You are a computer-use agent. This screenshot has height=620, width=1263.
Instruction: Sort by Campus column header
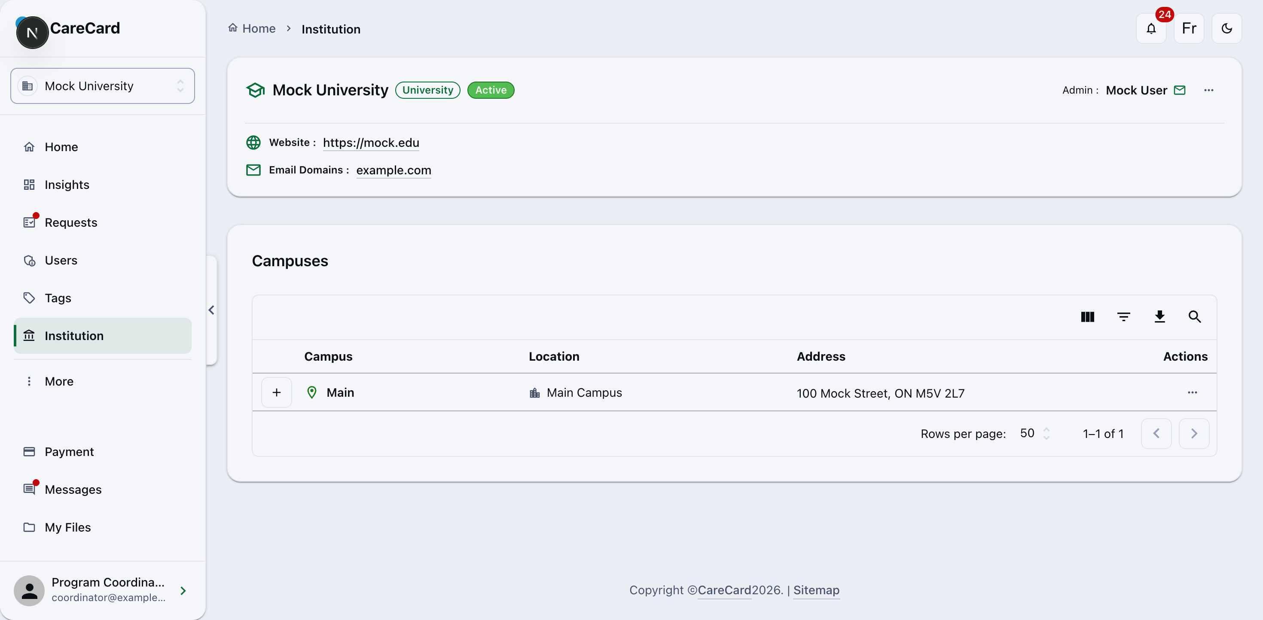328,356
